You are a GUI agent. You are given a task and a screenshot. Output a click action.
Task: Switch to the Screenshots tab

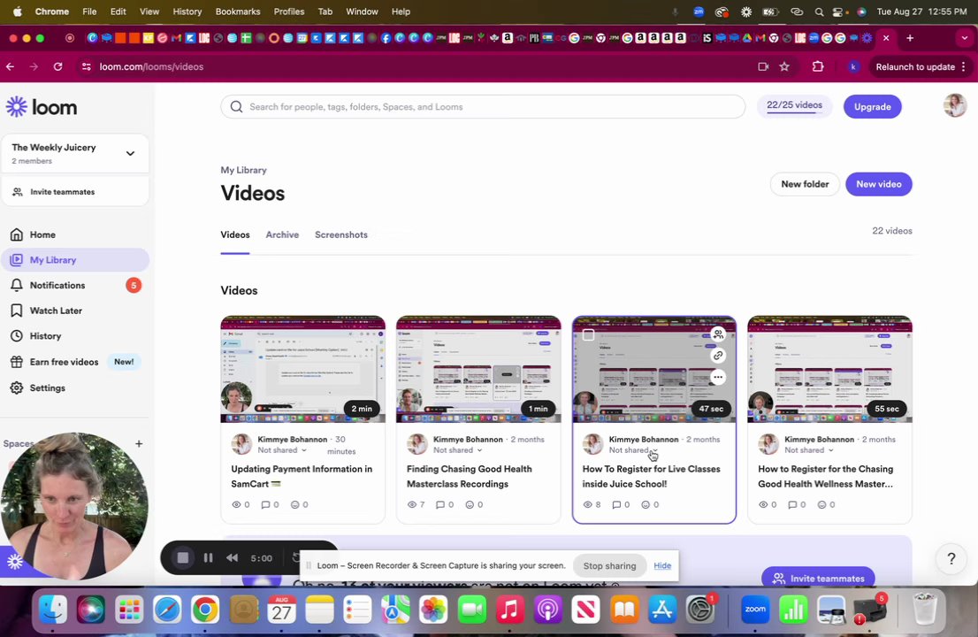pyautogui.click(x=341, y=234)
